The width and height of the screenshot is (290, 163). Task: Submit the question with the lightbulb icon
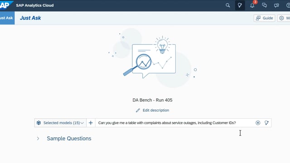[266, 123]
